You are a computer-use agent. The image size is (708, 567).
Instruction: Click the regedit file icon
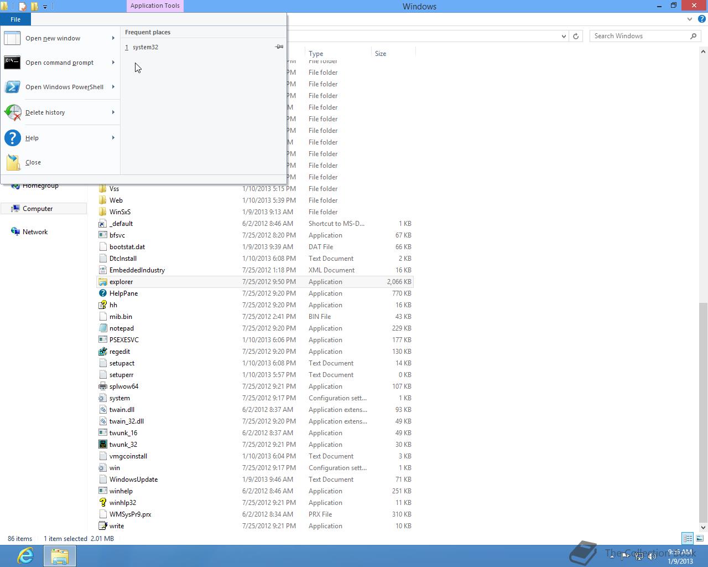102,352
